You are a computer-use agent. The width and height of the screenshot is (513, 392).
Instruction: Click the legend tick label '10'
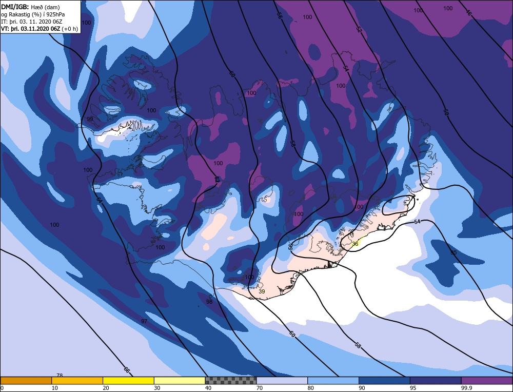click(x=55, y=388)
